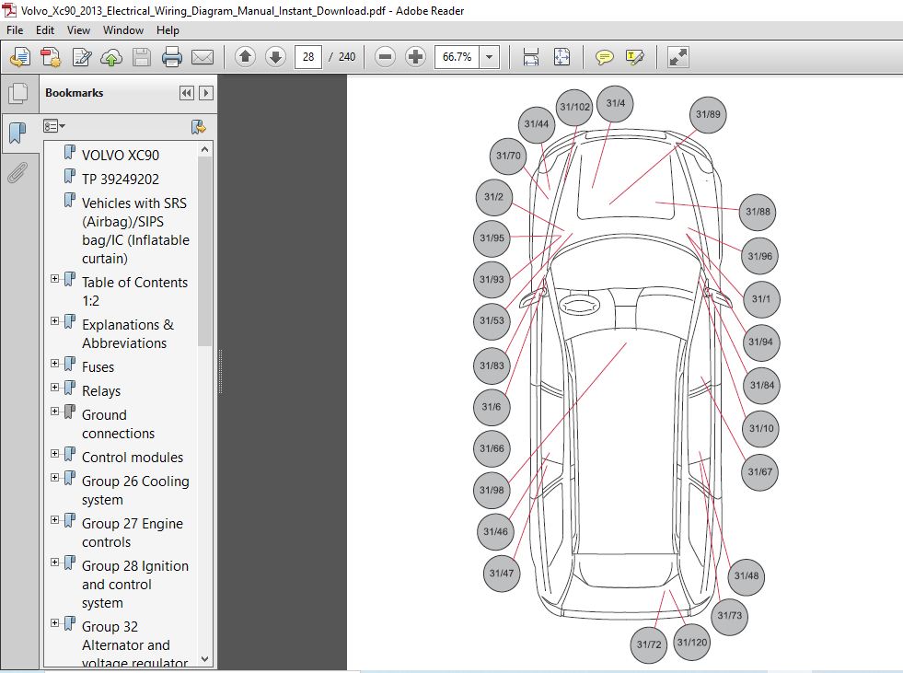Image resolution: width=903 pixels, height=673 pixels.
Task: Expand Table of Contents 1:2 bookmark
Action: [x=54, y=279]
